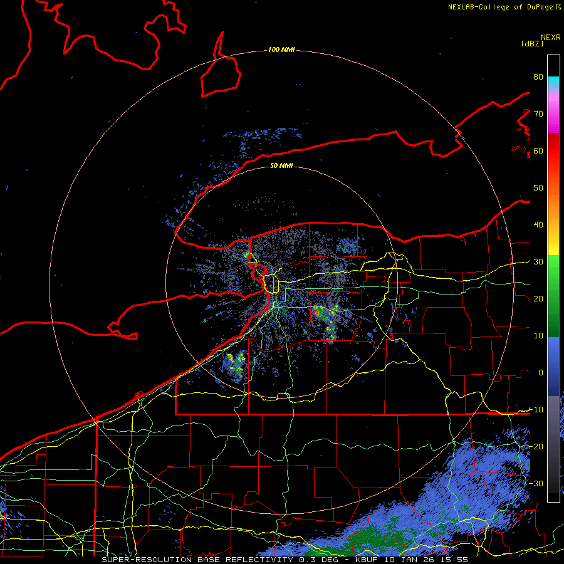Click the -10 dBZ scale value

(536, 410)
